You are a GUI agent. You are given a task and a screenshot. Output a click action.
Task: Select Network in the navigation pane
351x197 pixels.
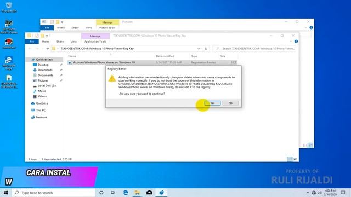42,117
